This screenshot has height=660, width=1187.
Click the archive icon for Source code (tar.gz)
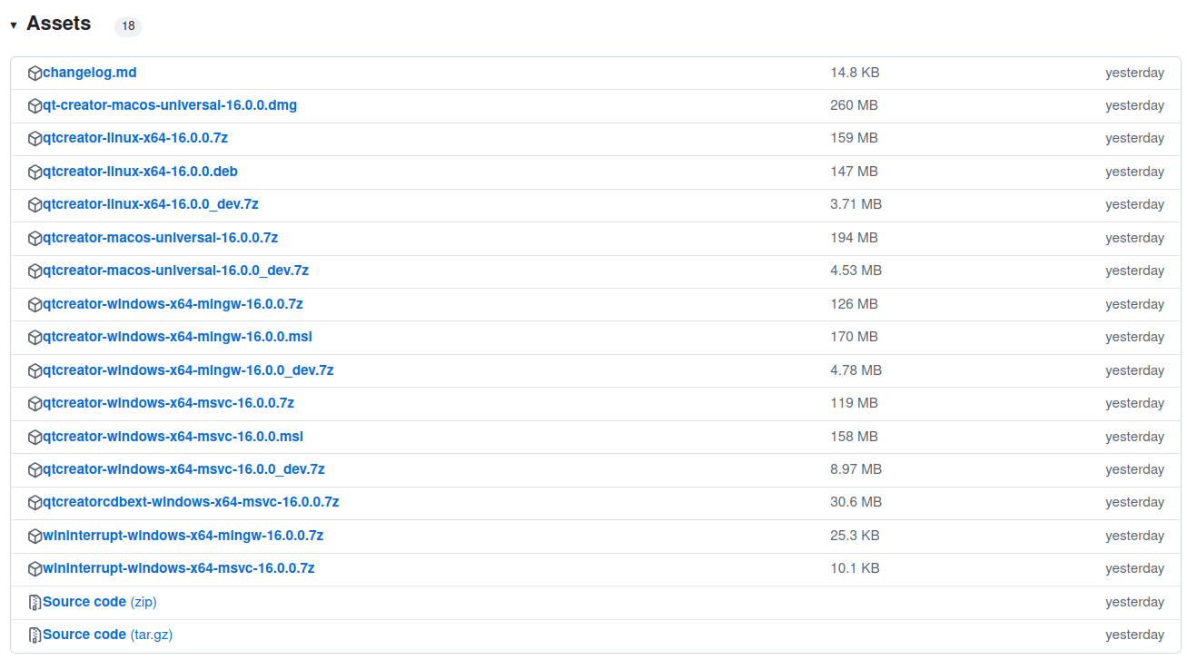click(x=35, y=635)
